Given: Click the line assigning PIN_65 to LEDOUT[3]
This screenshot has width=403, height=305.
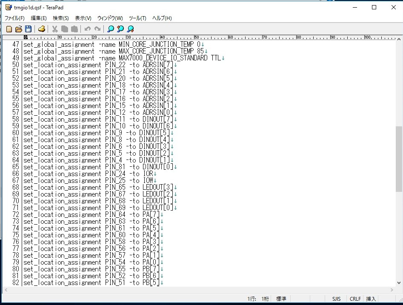Looking at the screenshot, I should [x=98, y=187].
